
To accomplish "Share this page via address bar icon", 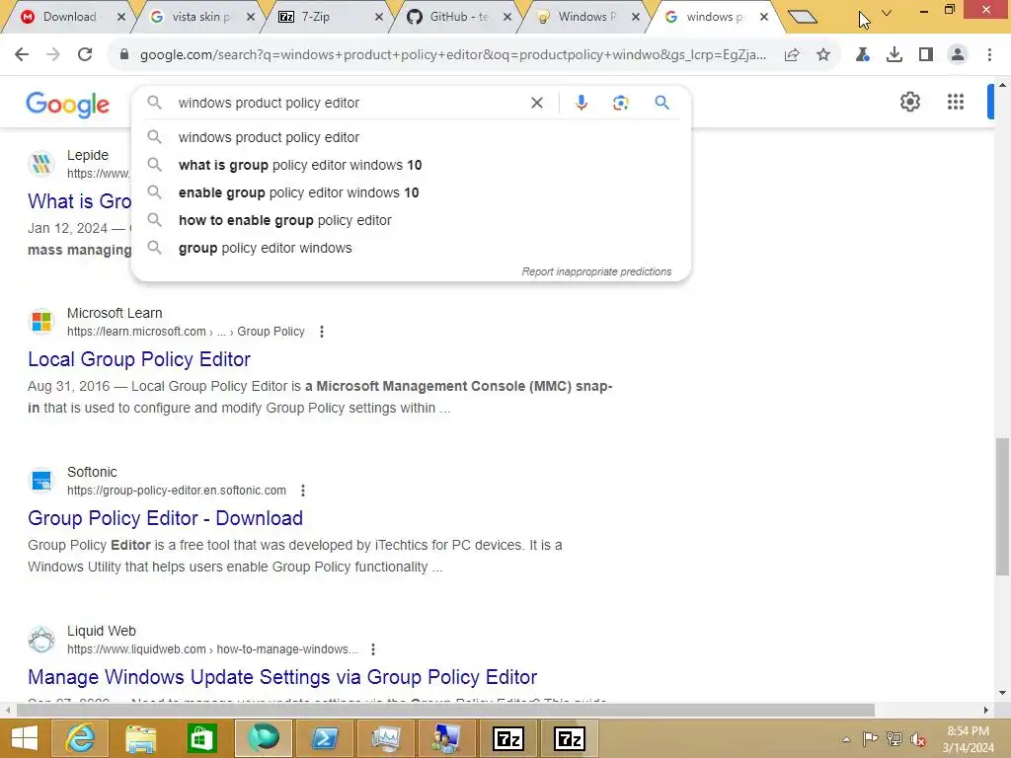I will coord(792,55).
